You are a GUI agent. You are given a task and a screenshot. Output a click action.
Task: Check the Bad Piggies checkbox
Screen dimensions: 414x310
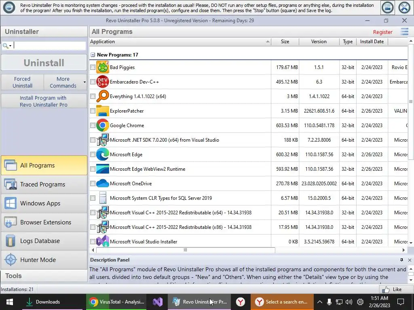93,67
